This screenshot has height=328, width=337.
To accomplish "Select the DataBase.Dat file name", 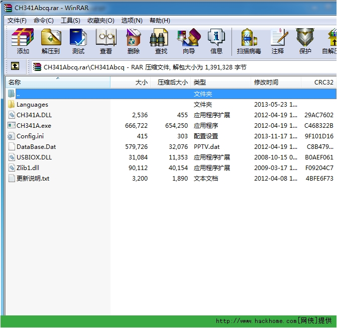I will 36,146.
